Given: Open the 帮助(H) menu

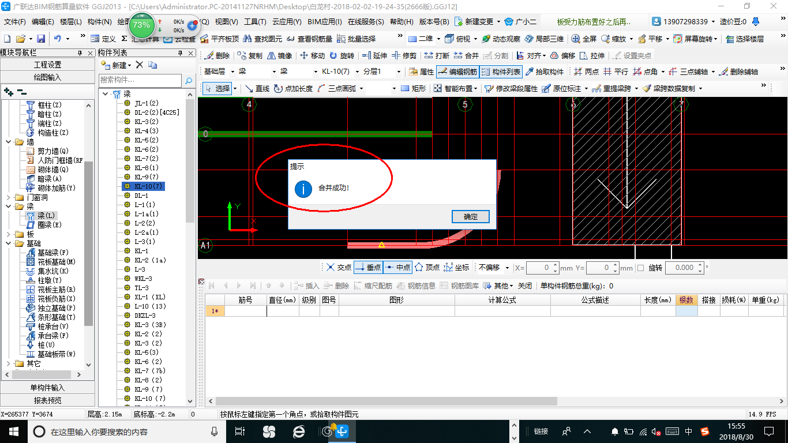Looking at the screenshot, I should click(x=401, y=22).
